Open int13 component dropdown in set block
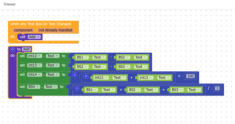Image resolution: width=235 pixels, height=124 pixels. point(35,65)
